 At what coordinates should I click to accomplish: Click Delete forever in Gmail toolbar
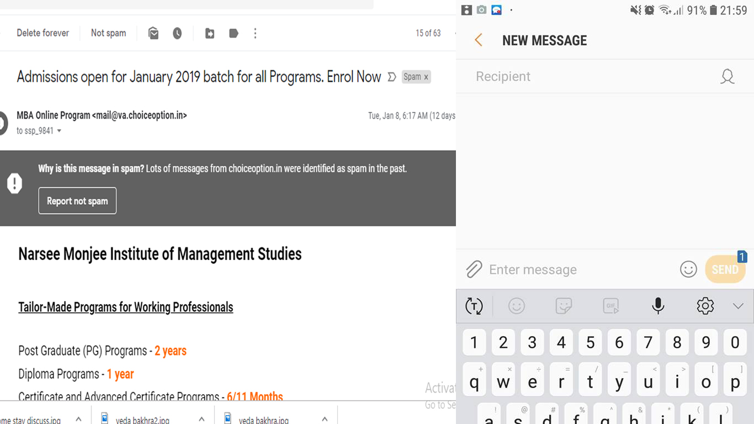43,33
